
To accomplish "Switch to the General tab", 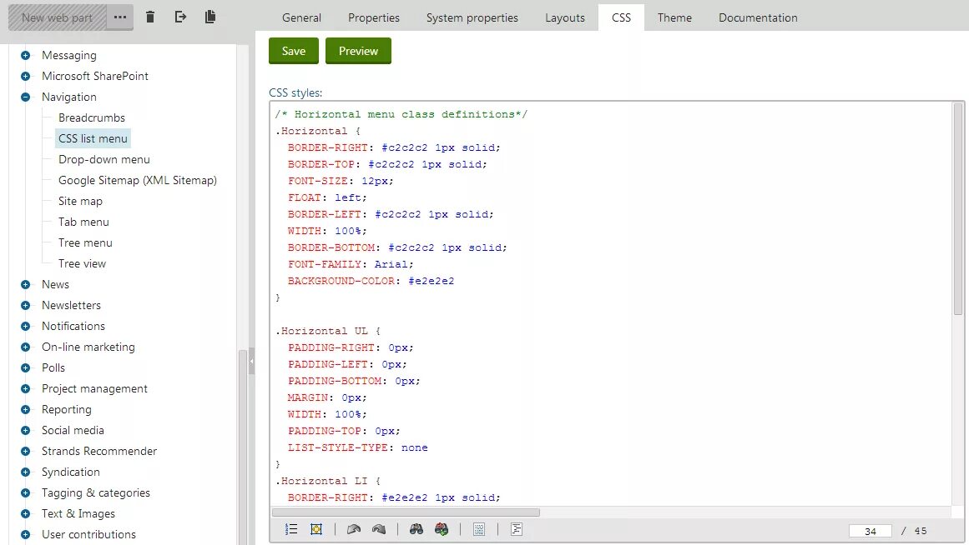I will 301,17.
